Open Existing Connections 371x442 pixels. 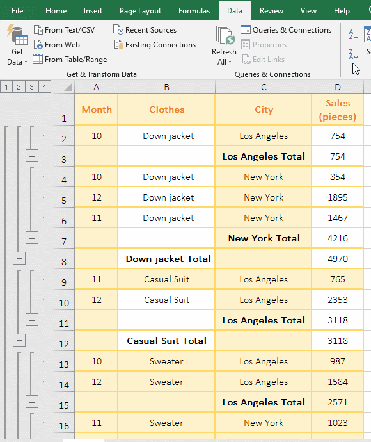click(155, 45)
